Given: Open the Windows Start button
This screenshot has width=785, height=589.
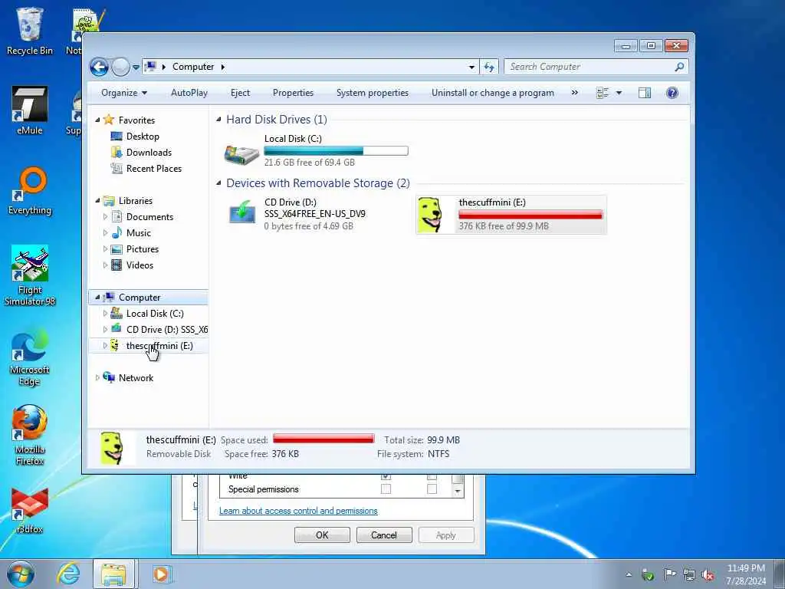Looking at the screenshot, I should 21,574.
